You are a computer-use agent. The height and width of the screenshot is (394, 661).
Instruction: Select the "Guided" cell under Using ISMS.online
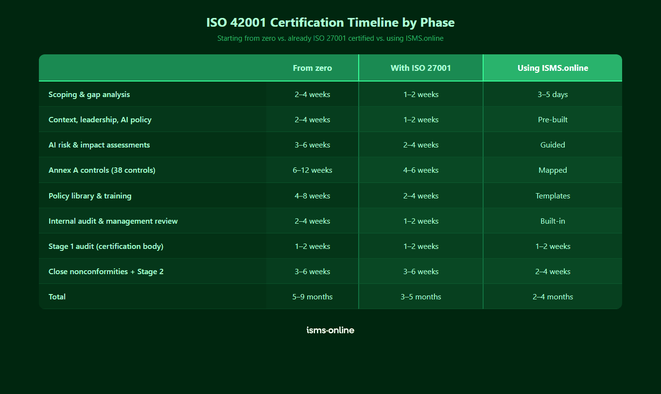tap(552, 145)
